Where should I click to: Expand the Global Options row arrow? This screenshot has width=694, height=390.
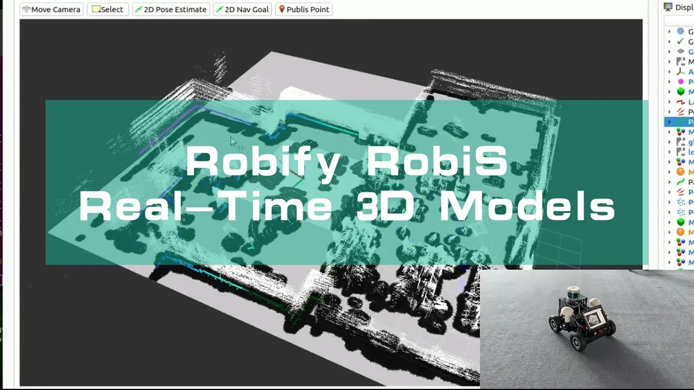click(669, 31)
